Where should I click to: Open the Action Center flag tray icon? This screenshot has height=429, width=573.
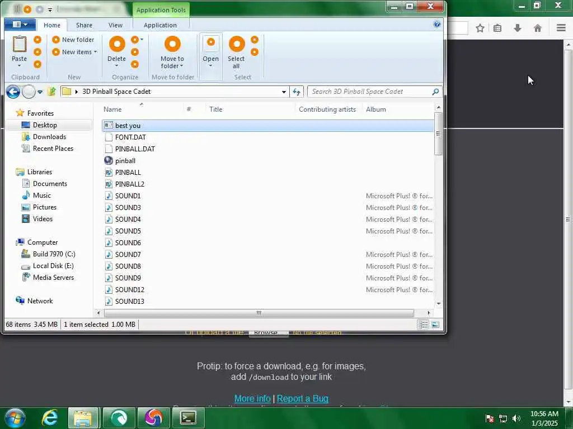pyautogui.click(x=490, y=418)
